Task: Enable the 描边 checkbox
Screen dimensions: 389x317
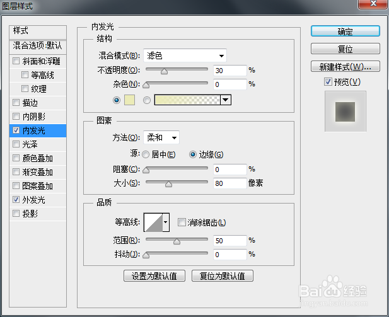Action: coord(16,103)
